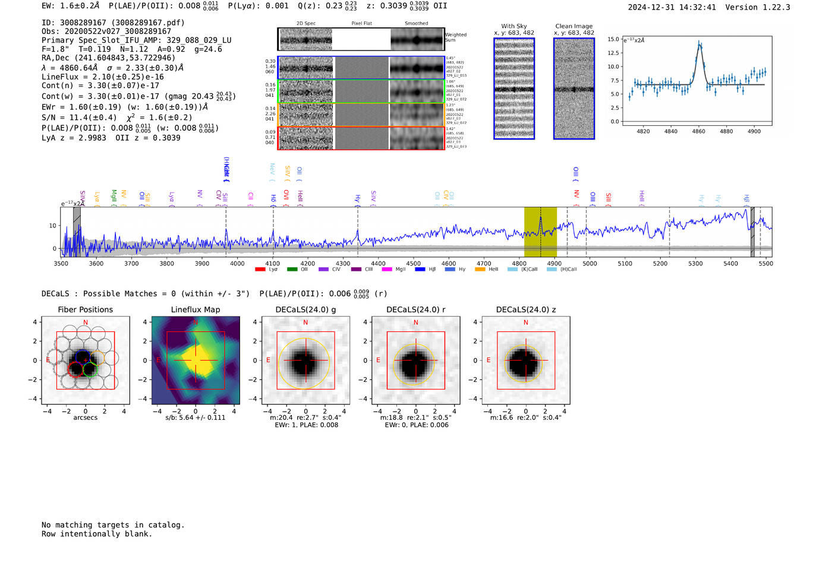The width and height of the screenshot is (832, 566).
Task: Click the s/b: 5.64 +/- 0.111 caption
Action: click(x=196, y=418)
